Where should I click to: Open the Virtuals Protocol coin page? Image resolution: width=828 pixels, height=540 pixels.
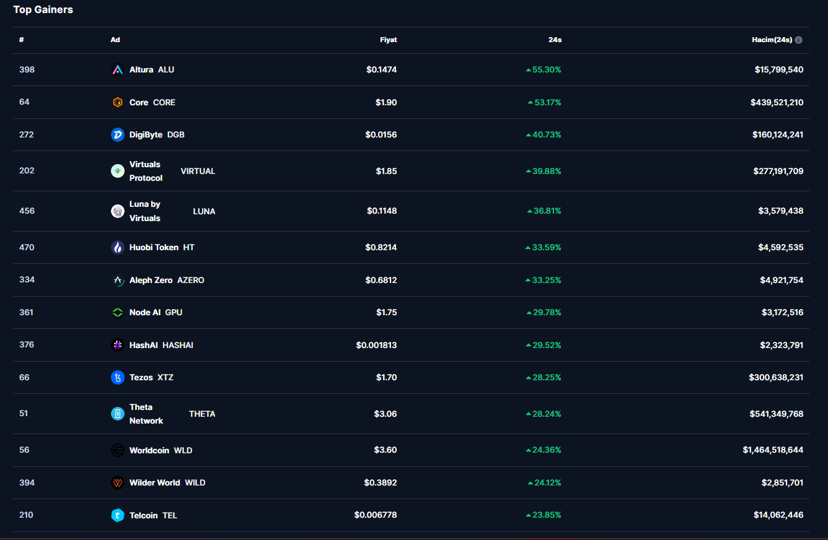coord(146,171)
